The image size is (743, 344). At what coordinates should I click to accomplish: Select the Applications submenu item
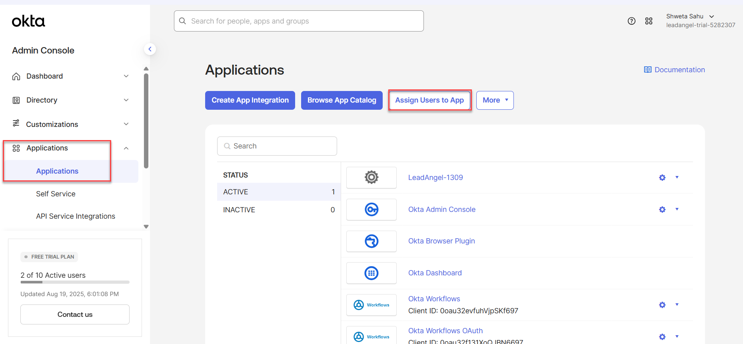[x=57, y=171]
